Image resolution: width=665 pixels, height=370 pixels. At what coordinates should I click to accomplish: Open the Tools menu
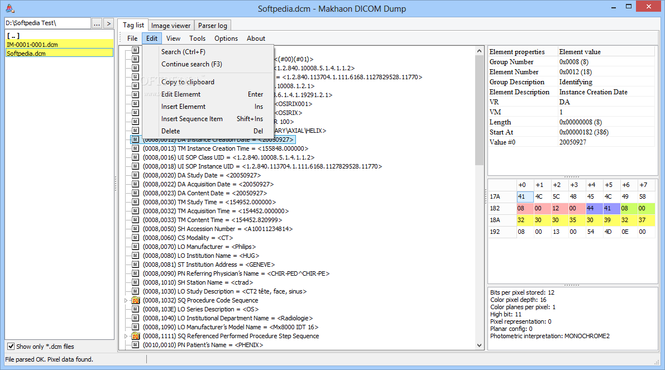(x=197, y=38)
